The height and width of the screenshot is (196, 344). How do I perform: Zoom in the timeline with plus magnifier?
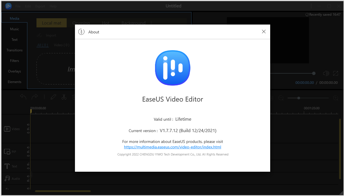click(x=336, y=98)
